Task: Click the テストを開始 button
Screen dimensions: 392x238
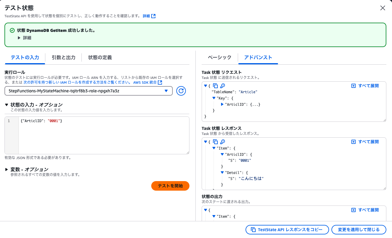Action: (x=170, y=186)
